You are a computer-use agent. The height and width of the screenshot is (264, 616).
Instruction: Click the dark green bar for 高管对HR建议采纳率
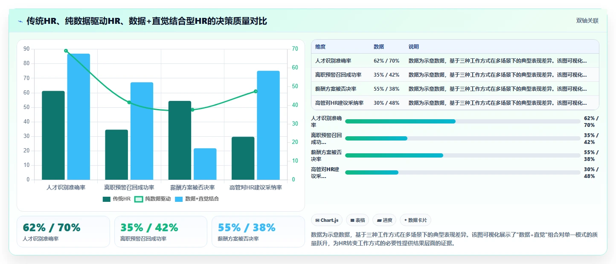[x=243, y=158]
